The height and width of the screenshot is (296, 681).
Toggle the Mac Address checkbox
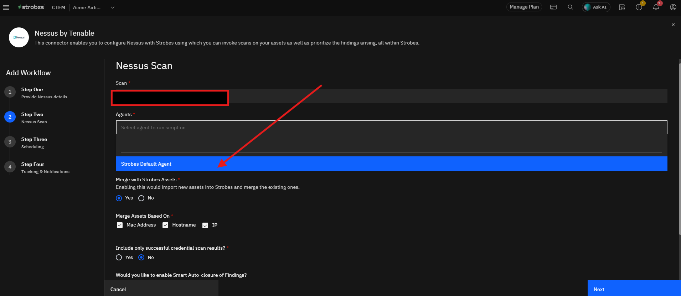point(120,225)
